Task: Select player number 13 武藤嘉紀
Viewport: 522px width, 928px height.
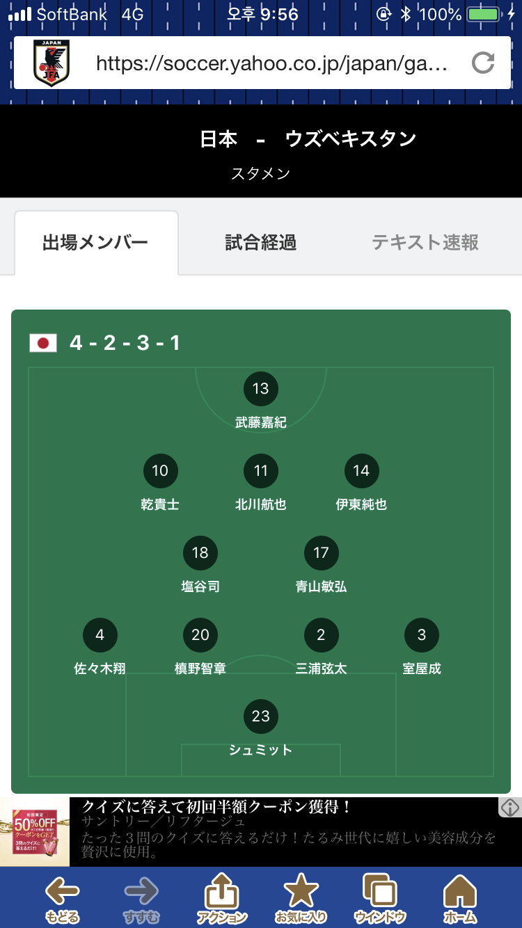Action: [x=261, y=389]
